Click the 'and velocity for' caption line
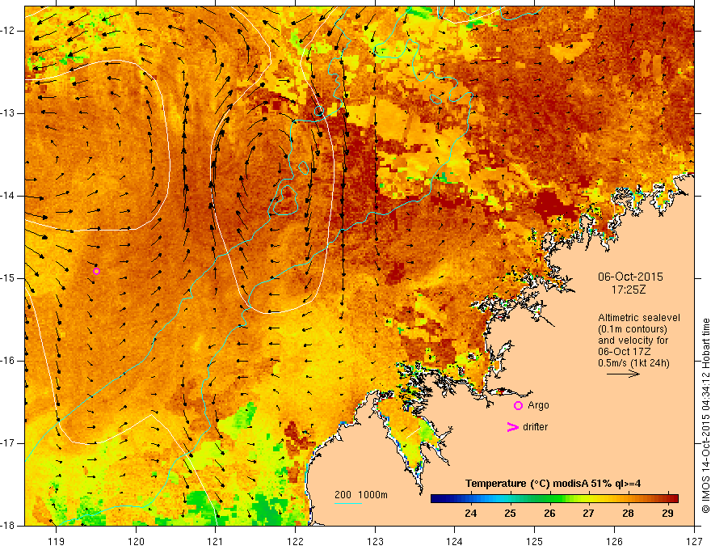711x550 pixels. tap(633, 341)
